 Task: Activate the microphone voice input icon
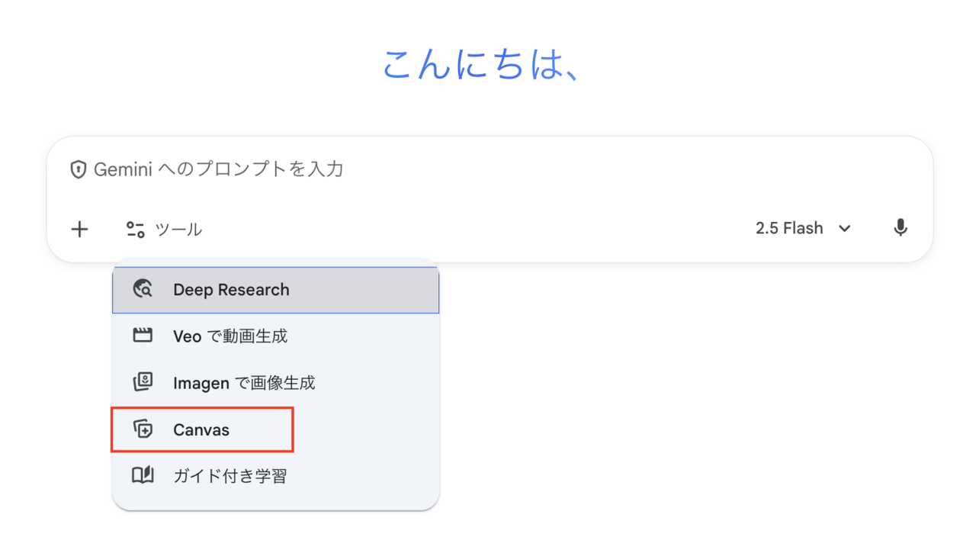[x=901, y=228]
